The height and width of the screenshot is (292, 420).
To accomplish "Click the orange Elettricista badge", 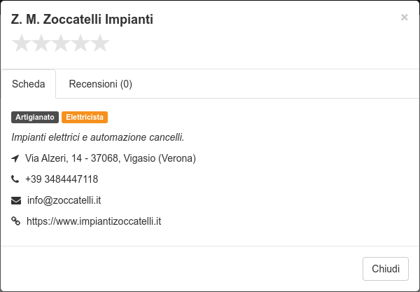I will point(85,118).
